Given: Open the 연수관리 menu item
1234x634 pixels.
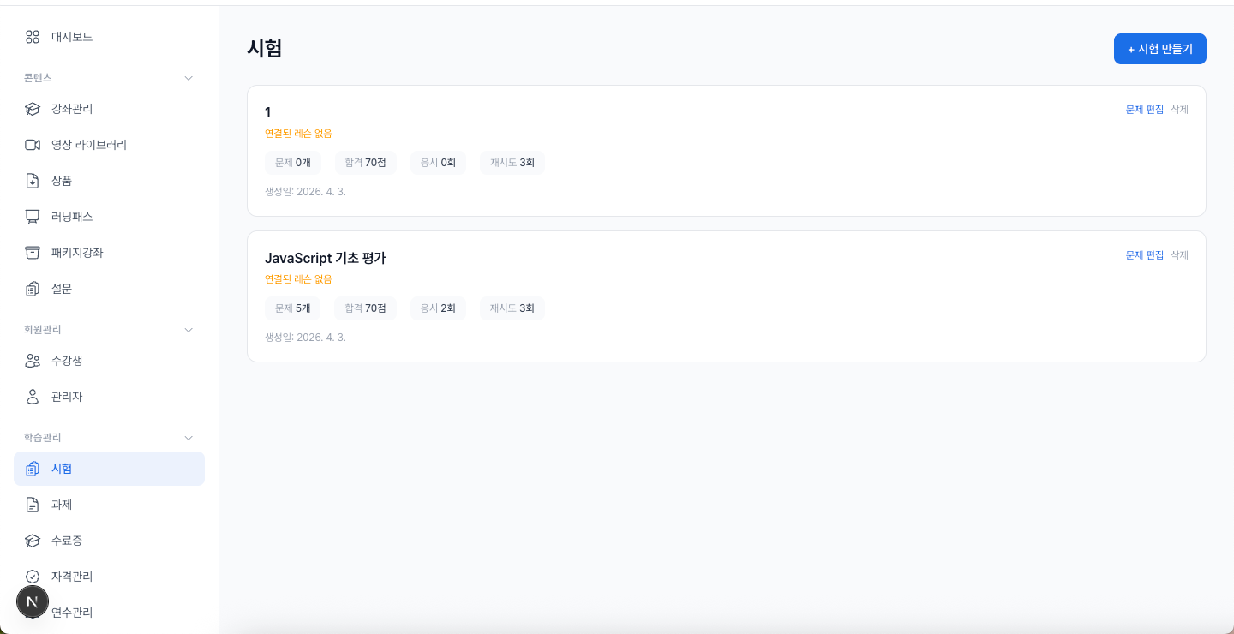Looking at the screenshot, I should (x=109, y=613).
